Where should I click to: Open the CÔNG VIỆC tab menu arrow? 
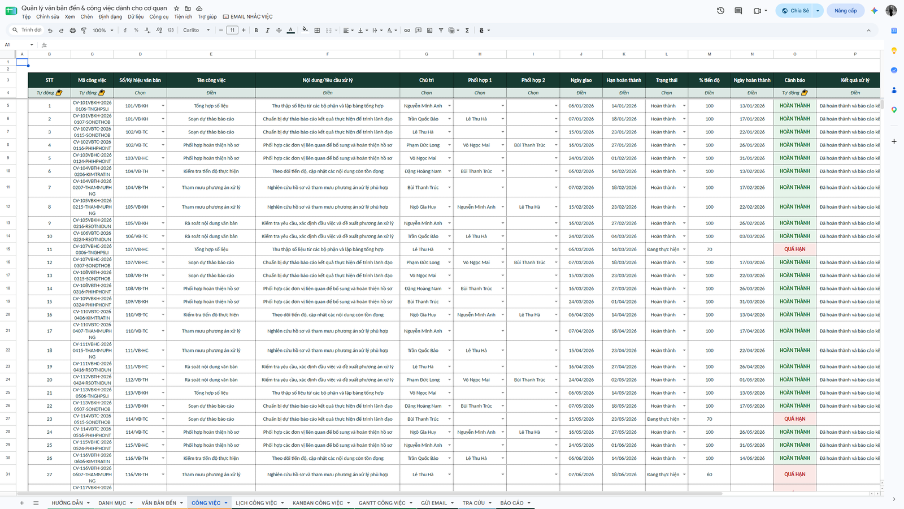226,503
